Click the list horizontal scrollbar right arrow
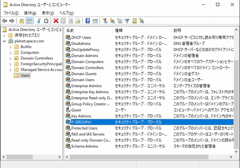 [231, 157]
